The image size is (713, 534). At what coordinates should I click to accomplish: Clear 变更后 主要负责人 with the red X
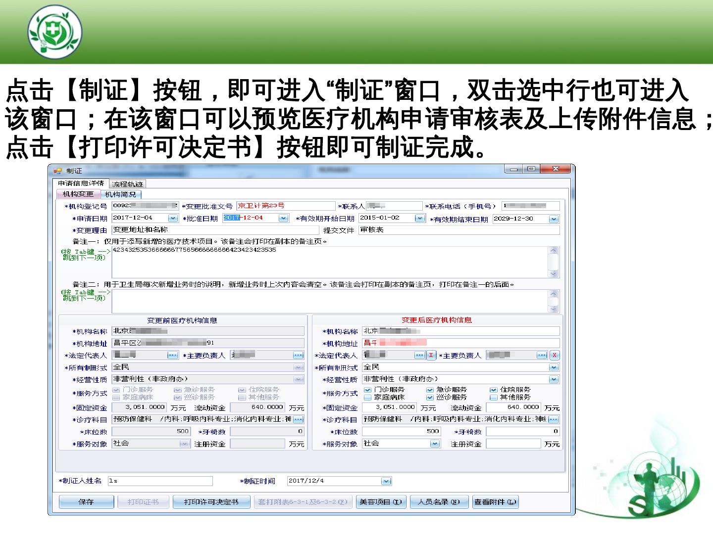click(x=555, y=356)
